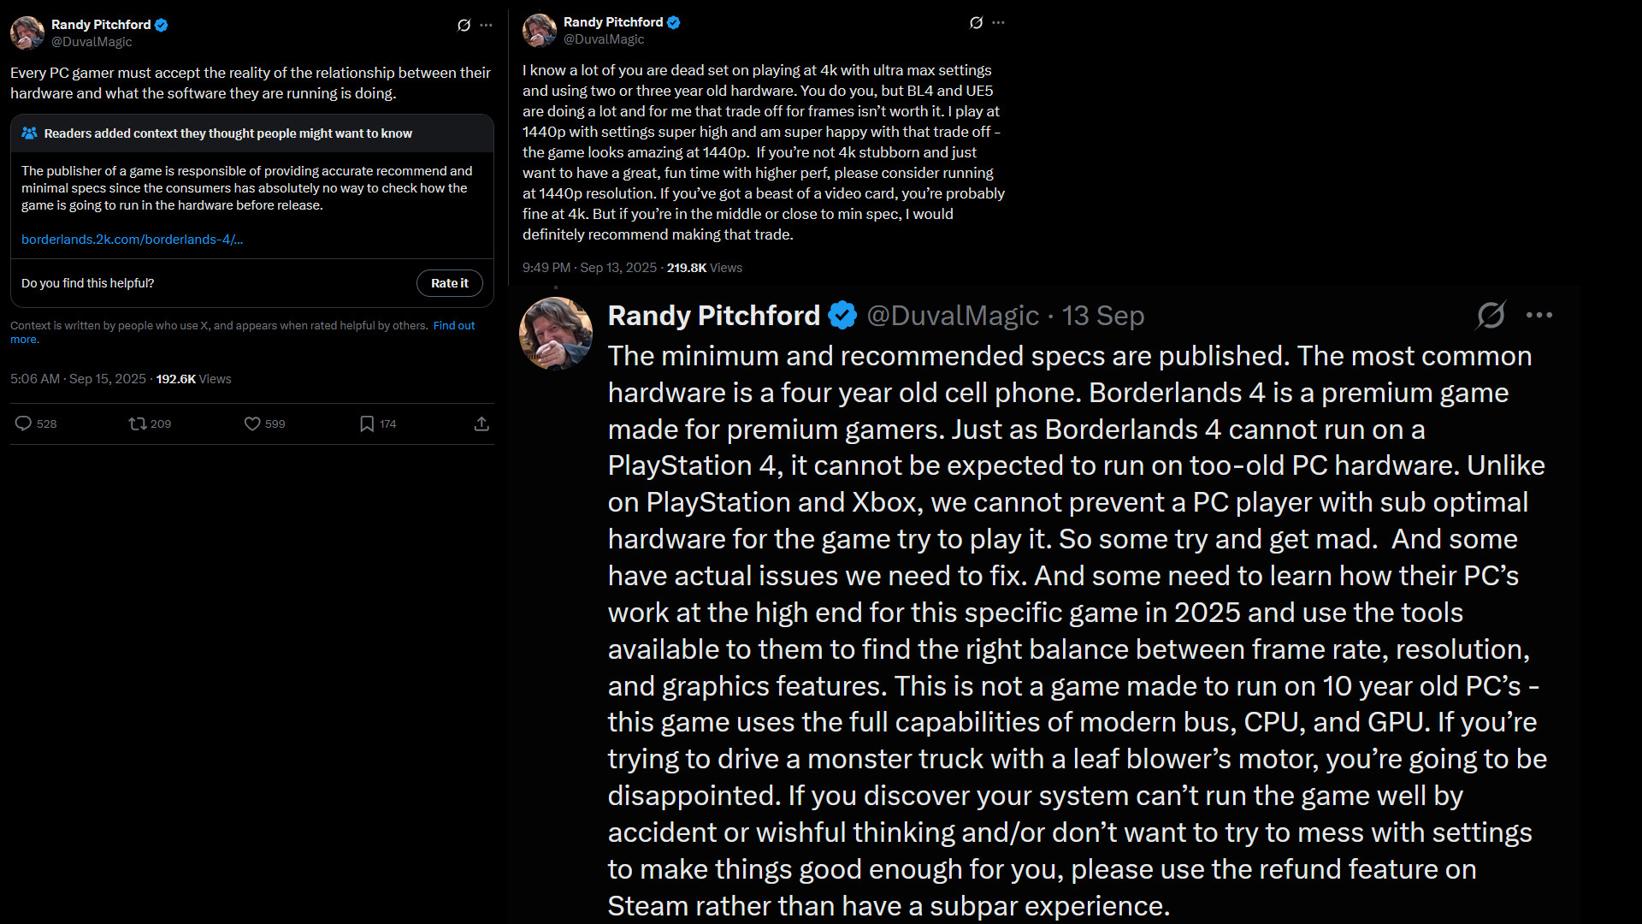Click the community notes people icon
Image resolution: width=1642 pixels, height=924 pixels.
[29, 133]
